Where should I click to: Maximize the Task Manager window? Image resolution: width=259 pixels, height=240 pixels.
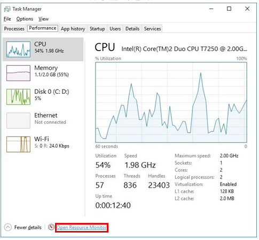pos(229,9)
